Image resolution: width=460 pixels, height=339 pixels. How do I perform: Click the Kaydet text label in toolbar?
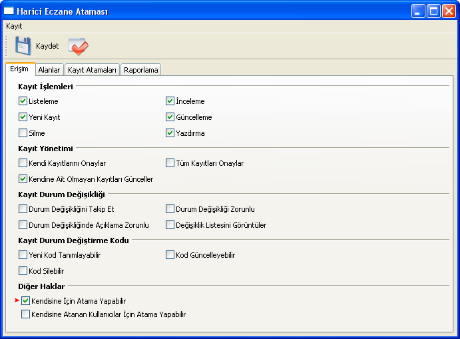47,47
